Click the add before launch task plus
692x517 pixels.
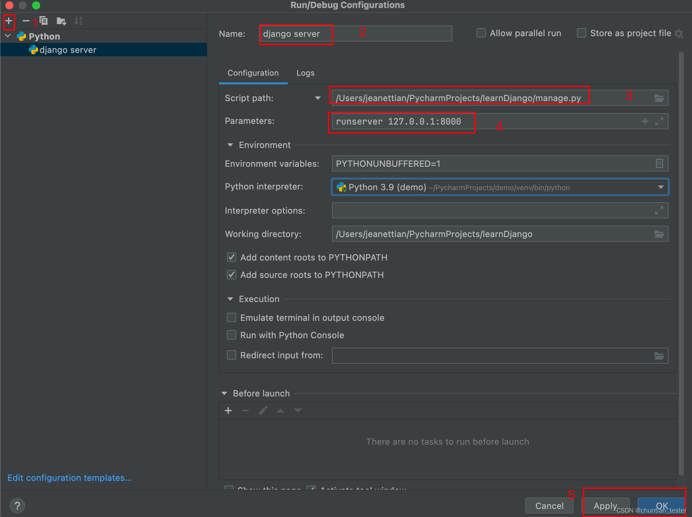tap(228, 411)
